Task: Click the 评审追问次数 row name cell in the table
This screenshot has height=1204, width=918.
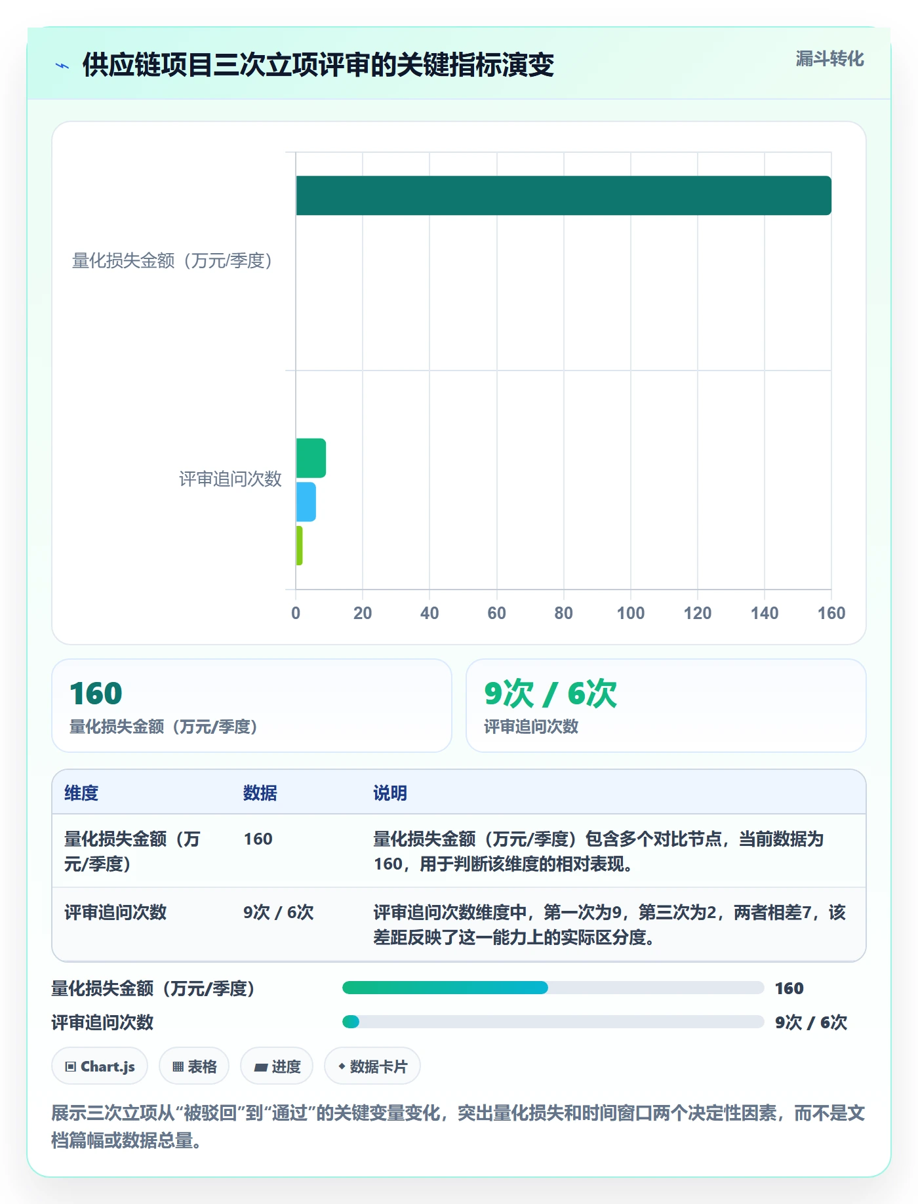Action: [x=115, y=912]
